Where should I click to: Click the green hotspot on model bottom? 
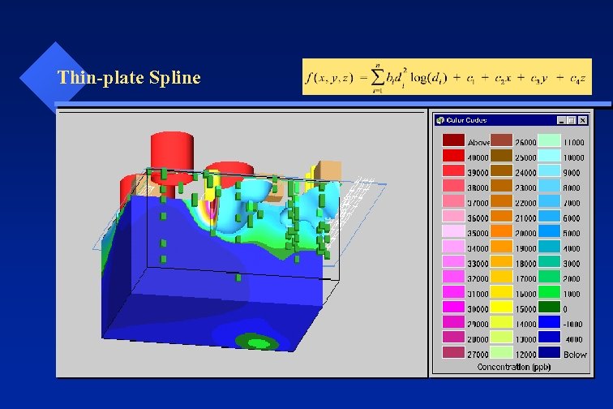point(257,342)
